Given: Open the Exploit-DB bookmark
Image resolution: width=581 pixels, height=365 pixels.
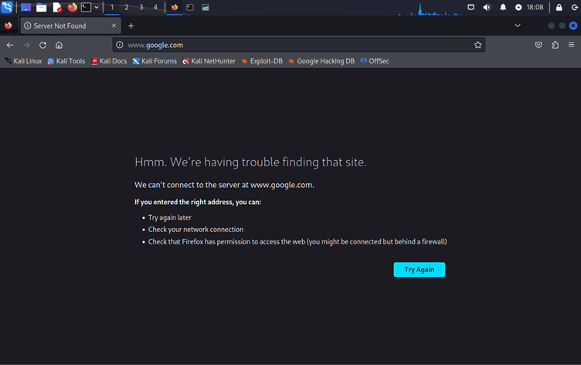Looking at the screenshot, I should pyautogui.click(x=261, y=61).
